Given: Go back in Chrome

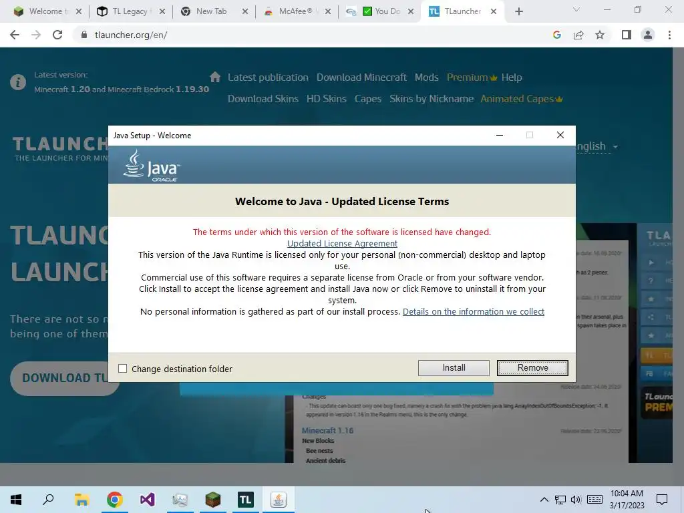Looking at the screenshot, I should click(x=15, y=35).
